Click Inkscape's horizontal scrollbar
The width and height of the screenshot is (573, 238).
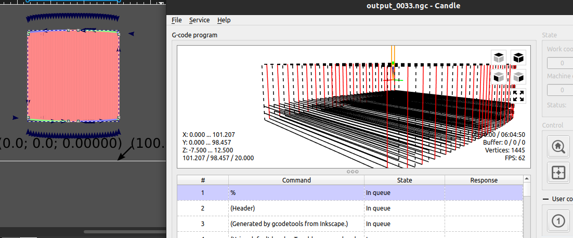pyautogui.click(x=124, y=231)
